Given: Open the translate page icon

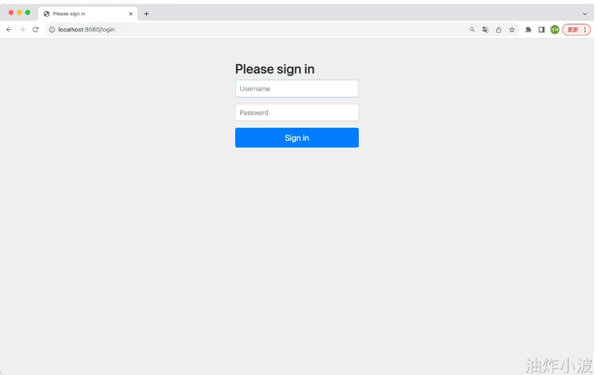Looking at the screenshot, I should [485, 30].
